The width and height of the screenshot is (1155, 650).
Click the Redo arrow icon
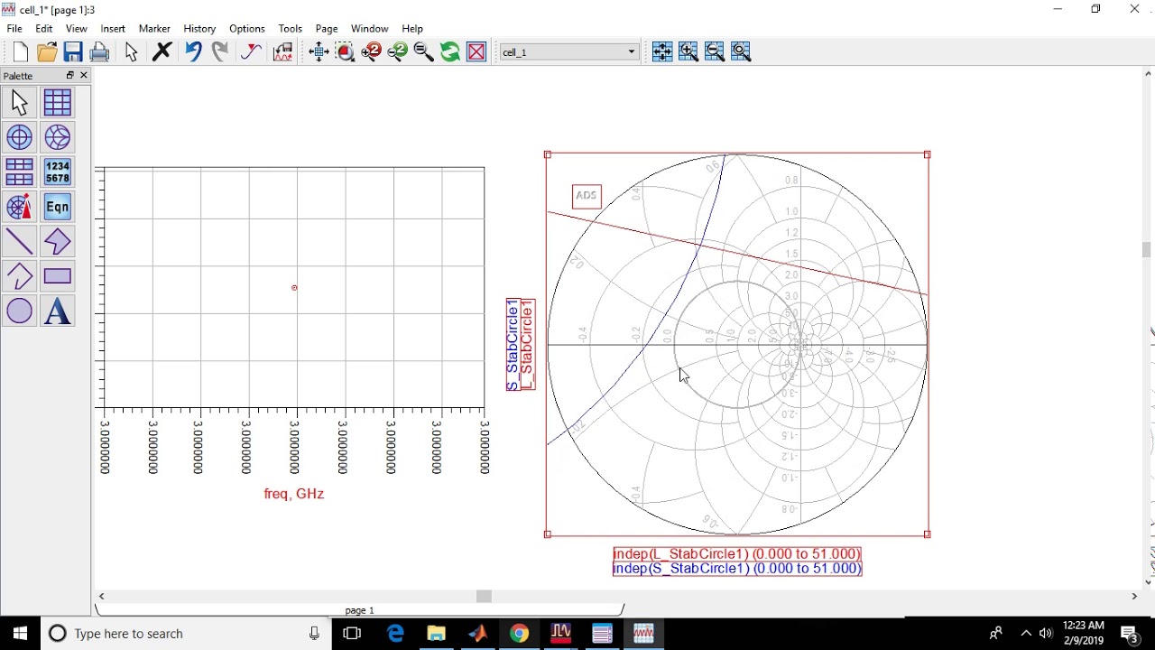pyautogui.click(x=220, y=52)
